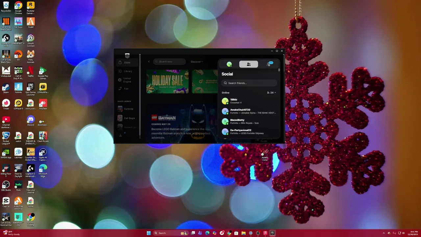
Task: Collapse the Online friends count dropdown
Action: (x=271, y=92)
